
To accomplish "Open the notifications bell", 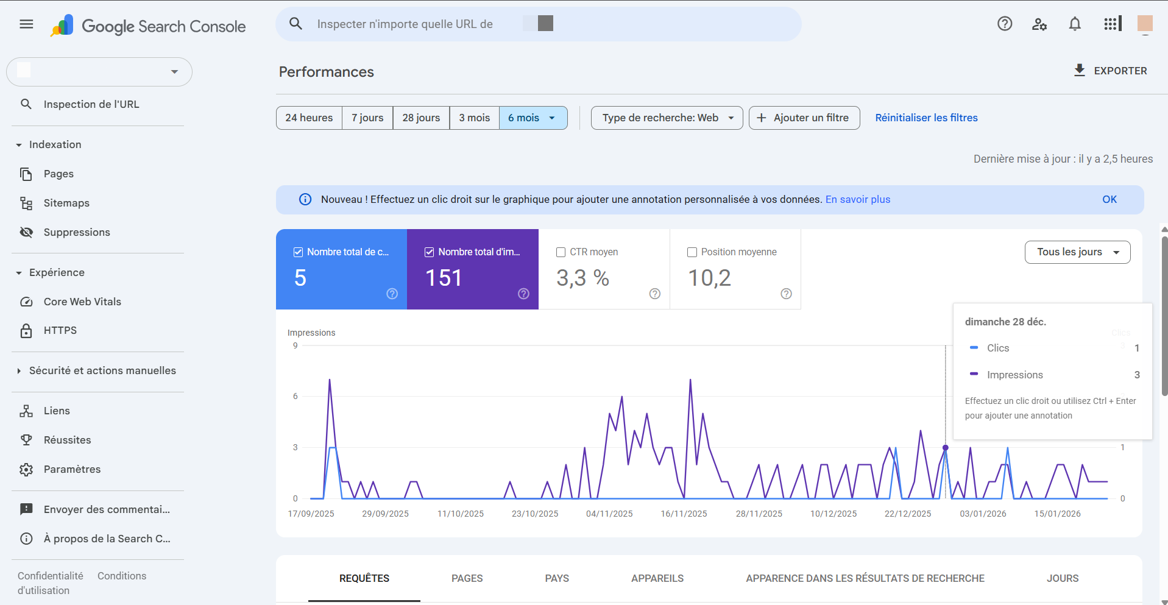I will pyautogui.click(x=1074, y=24).
